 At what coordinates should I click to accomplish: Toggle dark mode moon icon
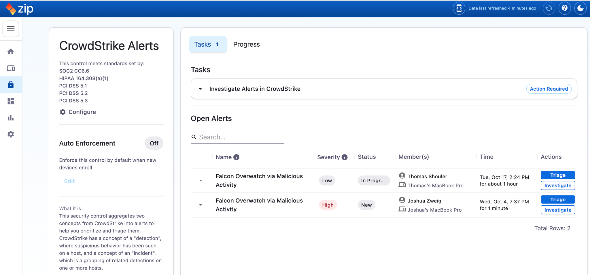pos(580,8)
